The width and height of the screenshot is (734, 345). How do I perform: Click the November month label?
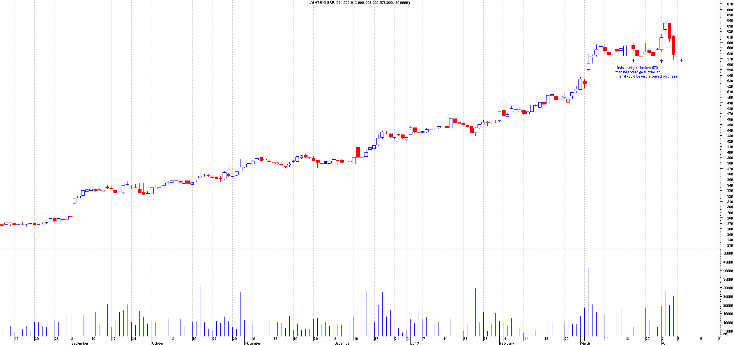click(253, 343)
